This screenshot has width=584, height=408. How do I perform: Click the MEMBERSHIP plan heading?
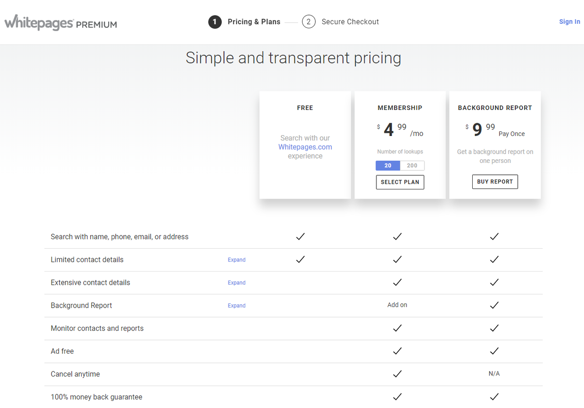point(400,108)
